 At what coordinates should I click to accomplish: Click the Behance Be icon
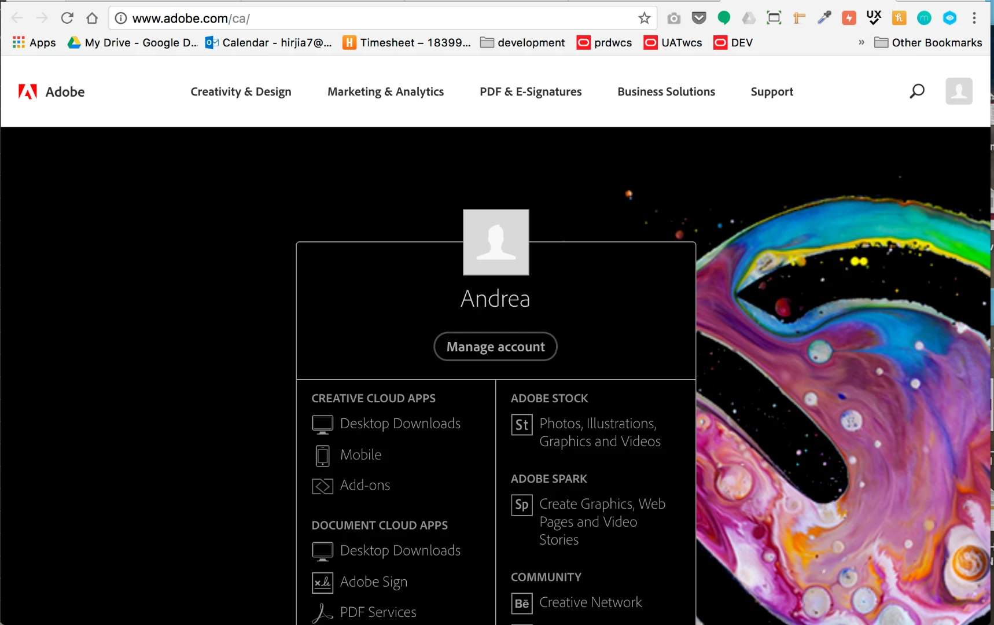click(522, 604)
